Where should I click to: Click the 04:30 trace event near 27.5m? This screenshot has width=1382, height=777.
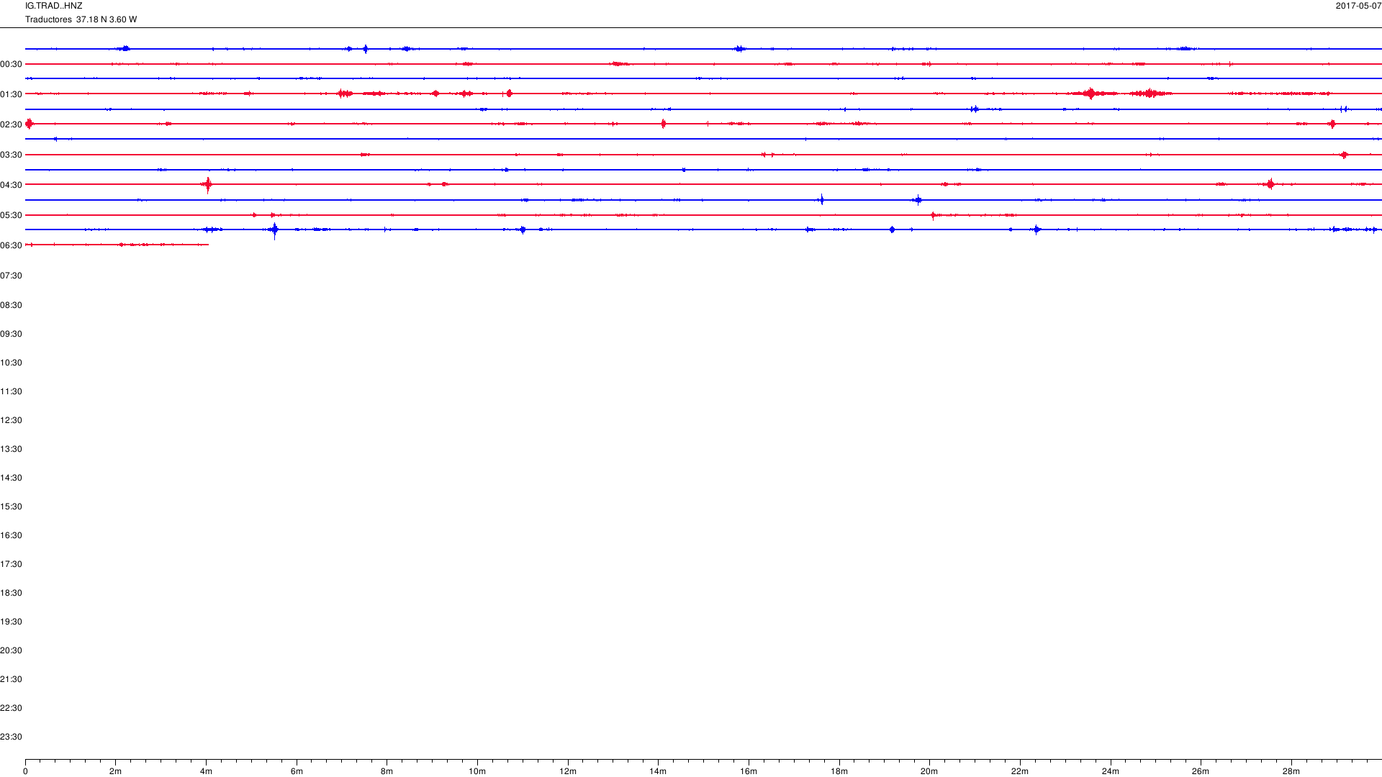1270,184
